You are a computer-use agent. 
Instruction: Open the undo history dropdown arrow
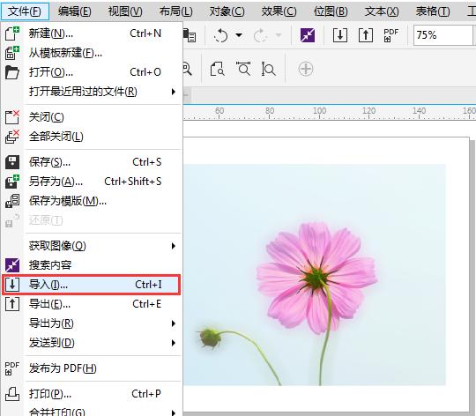[239, 35]
